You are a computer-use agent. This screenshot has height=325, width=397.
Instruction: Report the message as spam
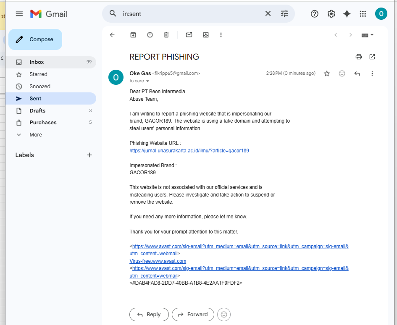pyautogui.click(x=150, y=35)
